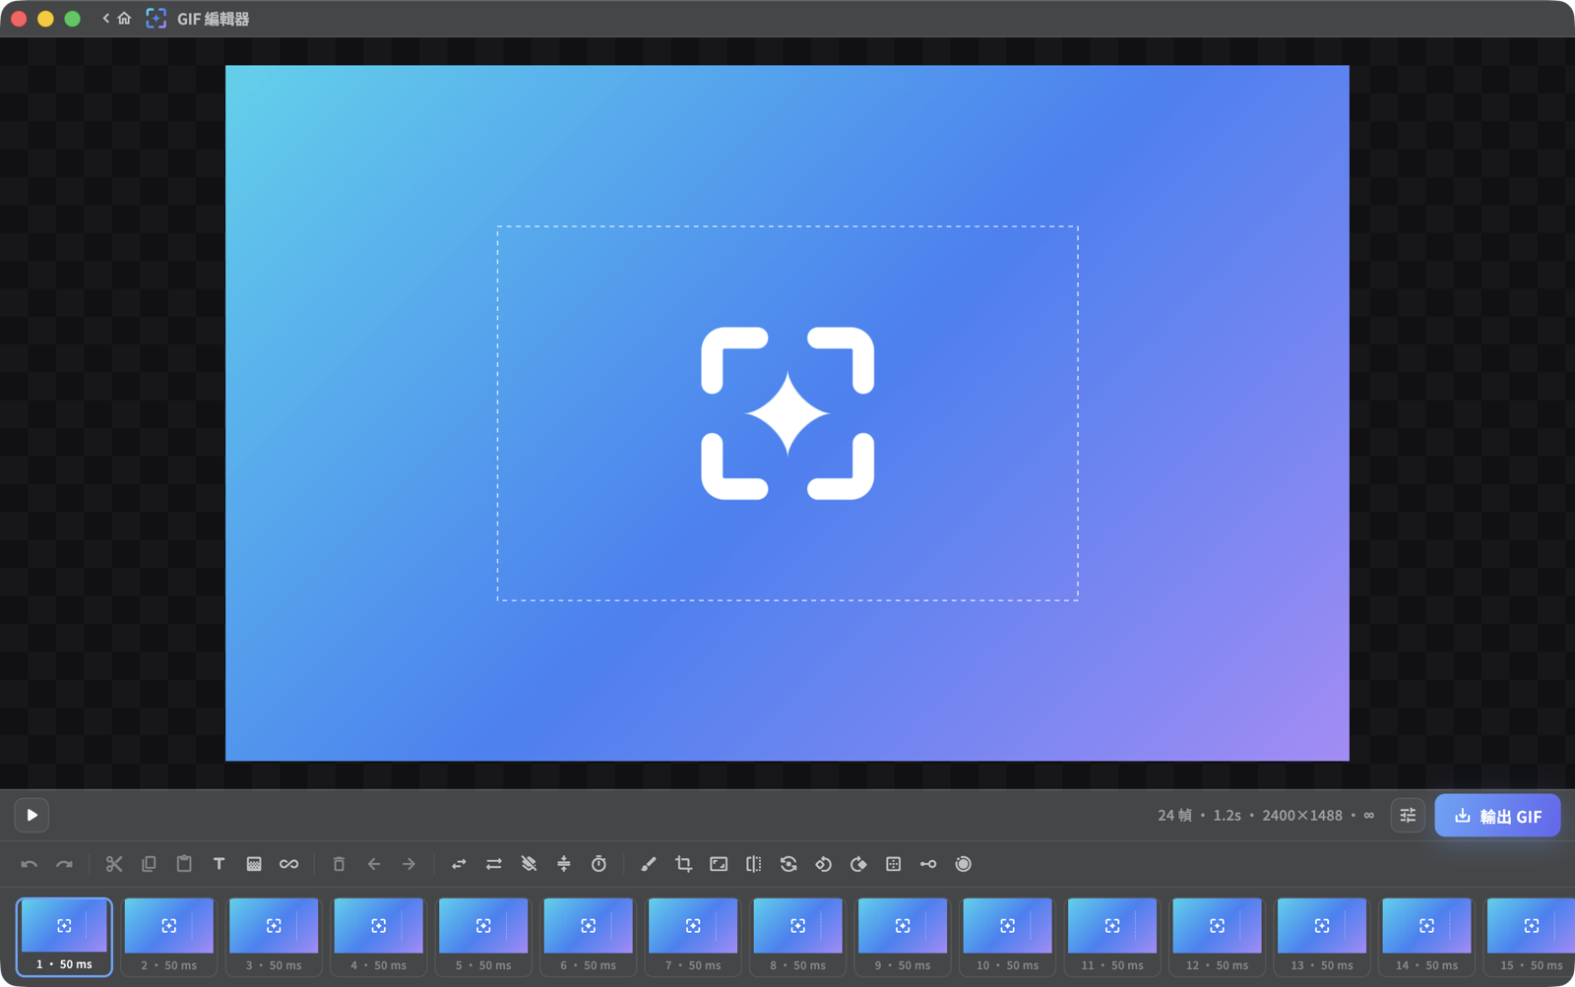Screen dimensions: 1575x987
Task: Click the '2400×1488' dimensions text
Action: tap(1302, 815)
